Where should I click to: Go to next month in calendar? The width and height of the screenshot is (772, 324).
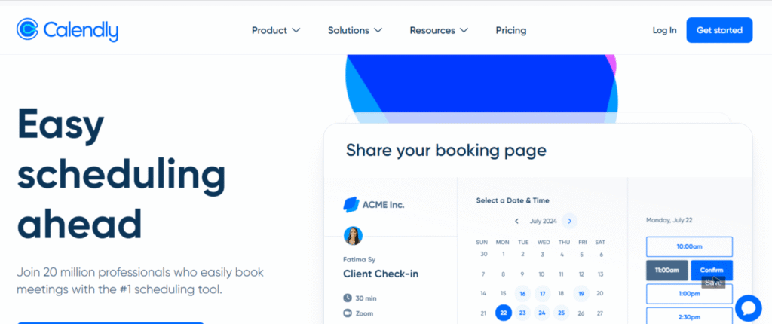coord(570,221)
